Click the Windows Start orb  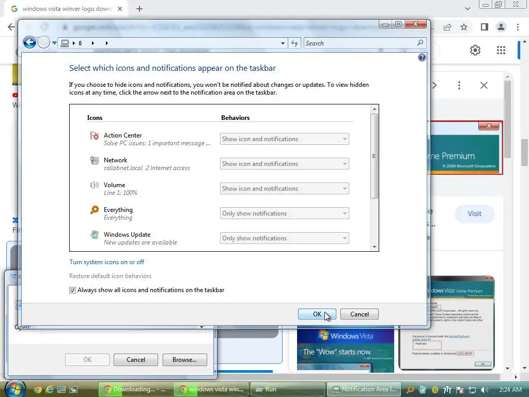tap(14, 389)
